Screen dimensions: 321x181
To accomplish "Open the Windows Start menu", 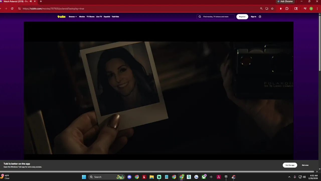I will [84, 177].
